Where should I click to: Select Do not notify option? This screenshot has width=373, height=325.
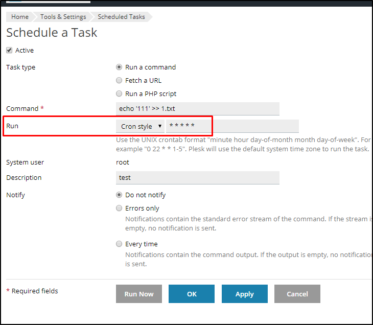(x=119, y=195)
